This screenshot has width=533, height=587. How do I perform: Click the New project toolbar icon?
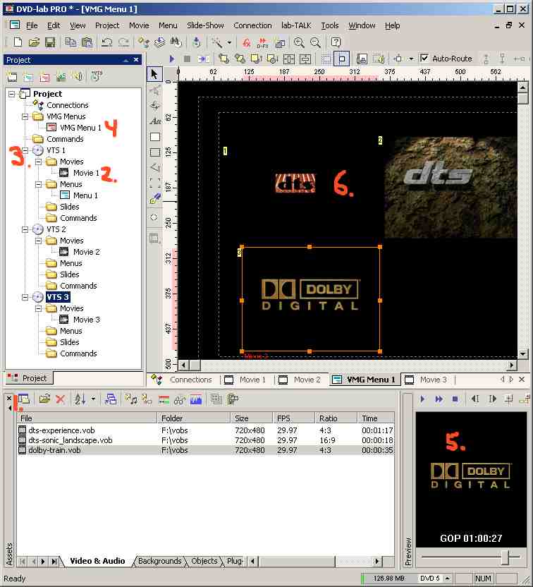(18, 42)
